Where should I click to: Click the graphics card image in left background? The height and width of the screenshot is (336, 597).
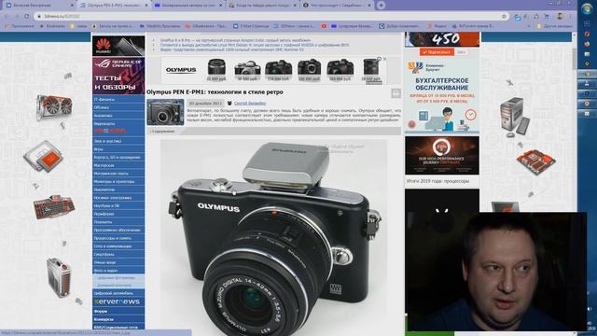click(x=54, y=107)
